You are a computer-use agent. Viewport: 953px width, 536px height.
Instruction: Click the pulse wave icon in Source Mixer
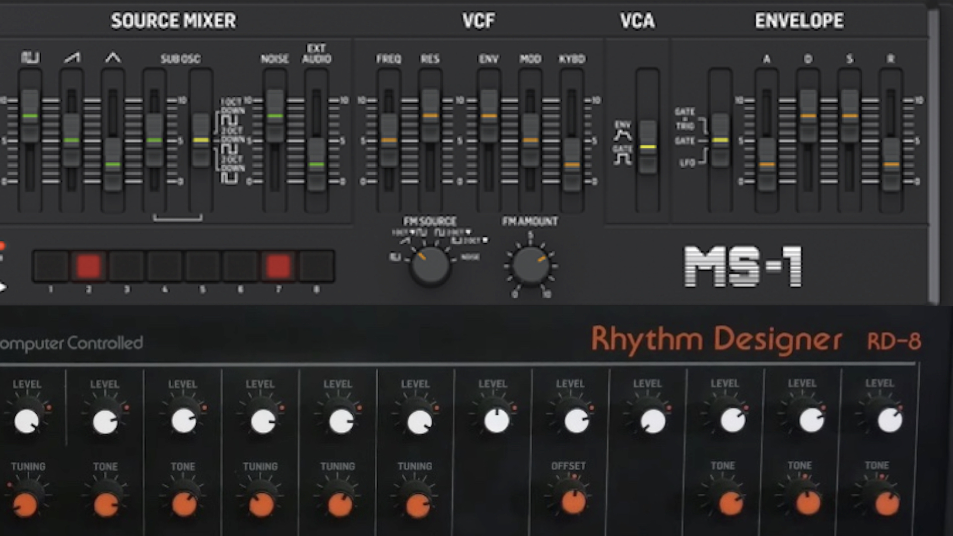[30, 58]
